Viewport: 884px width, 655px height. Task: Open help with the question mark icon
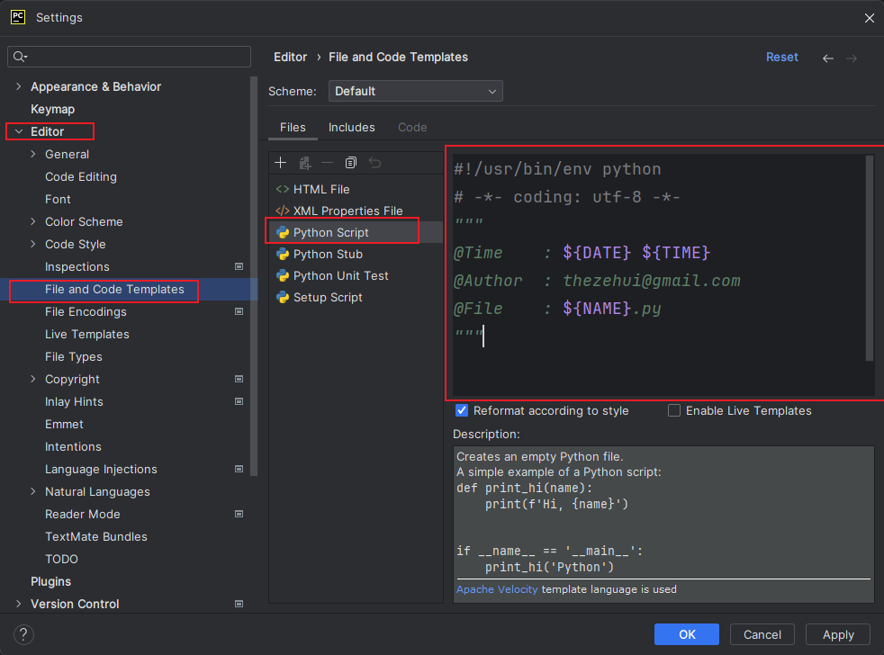[24, 634]
